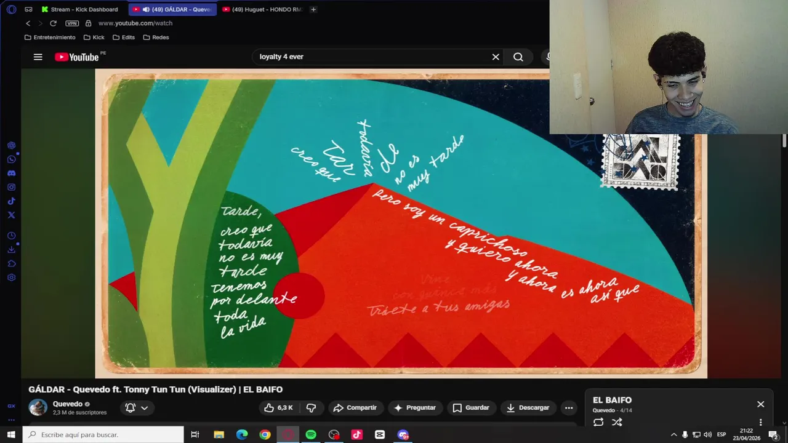788x443 pixels.
Task: Open the Redes bookmarks folder
Action: [x=156, y=38]
